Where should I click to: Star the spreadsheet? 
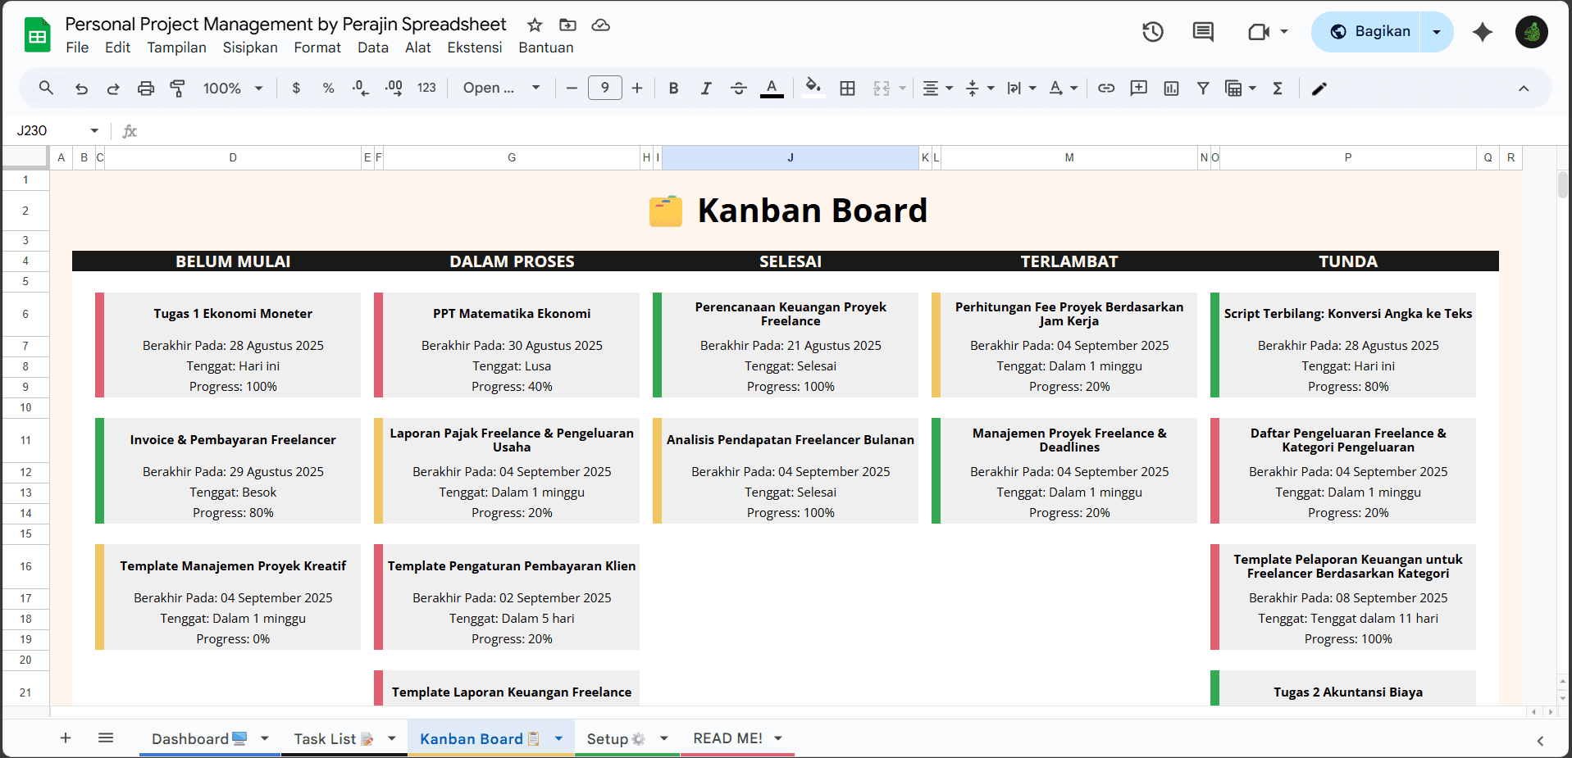click(x=535, y=25)
